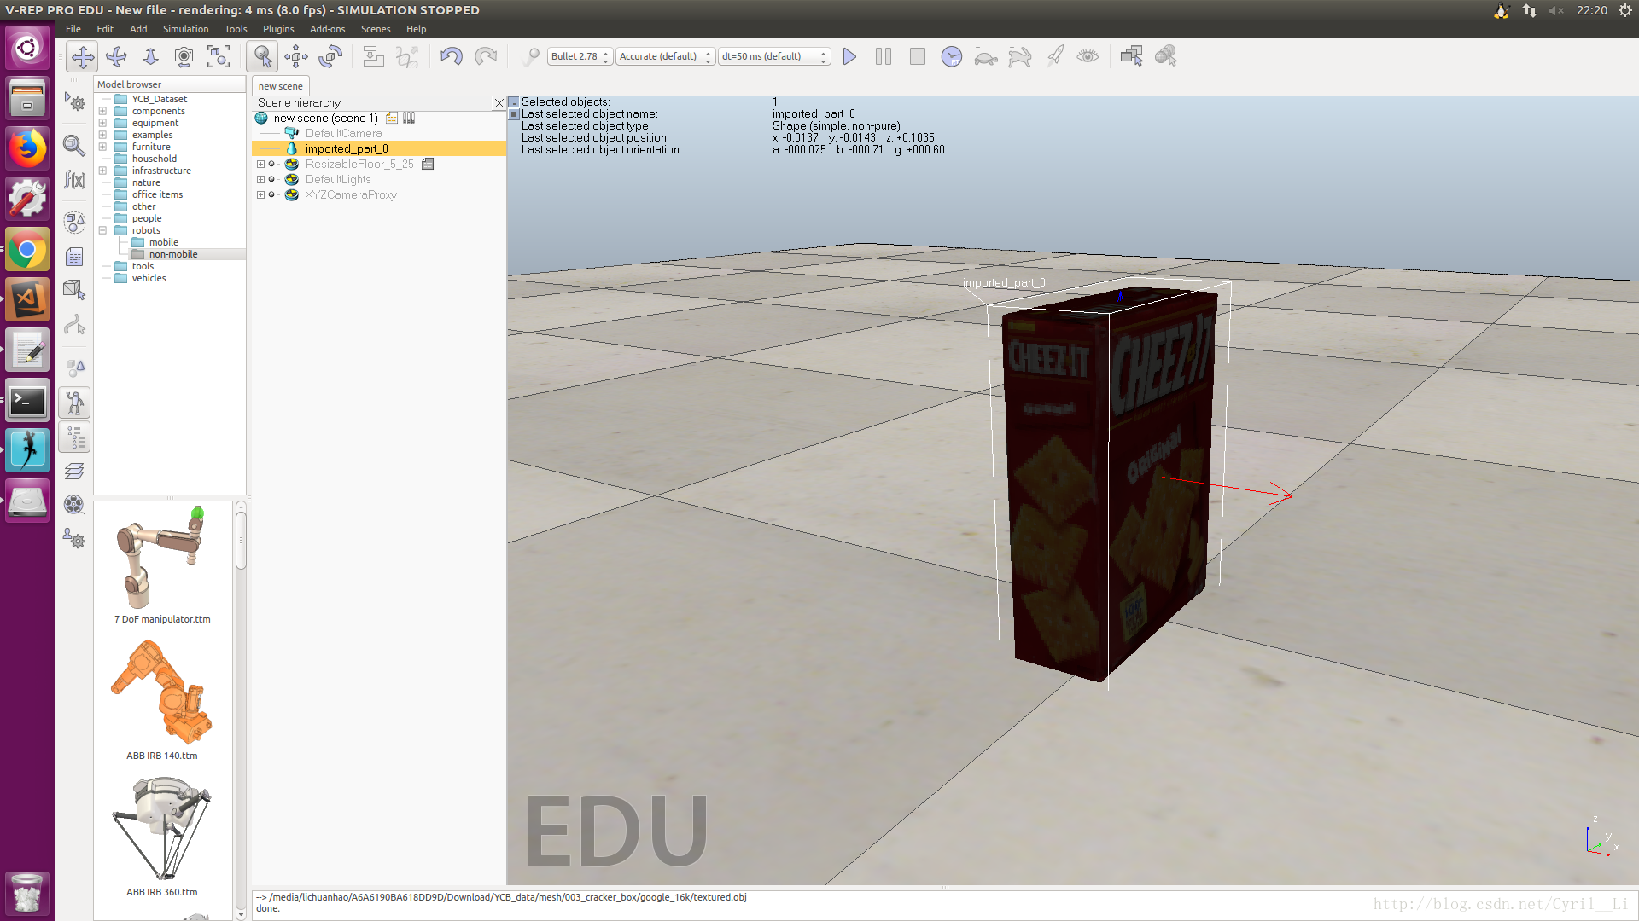Select the camera opening angle tool

coord(184,56)
